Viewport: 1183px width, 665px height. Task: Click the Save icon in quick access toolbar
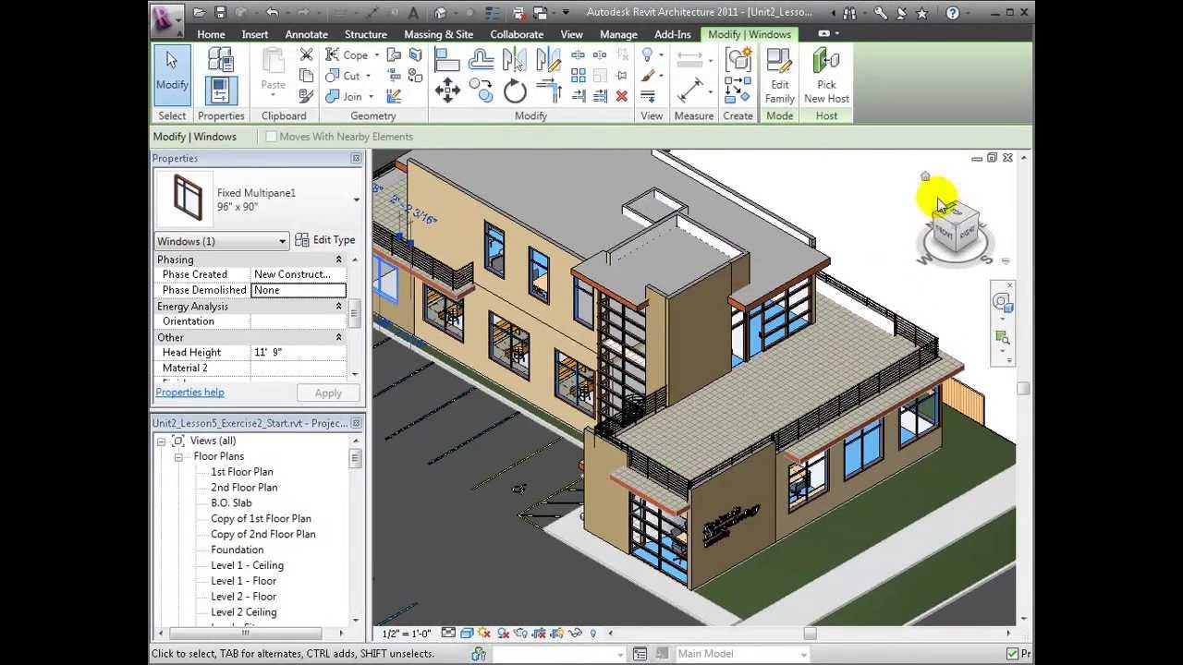click(x=220, y=13)
